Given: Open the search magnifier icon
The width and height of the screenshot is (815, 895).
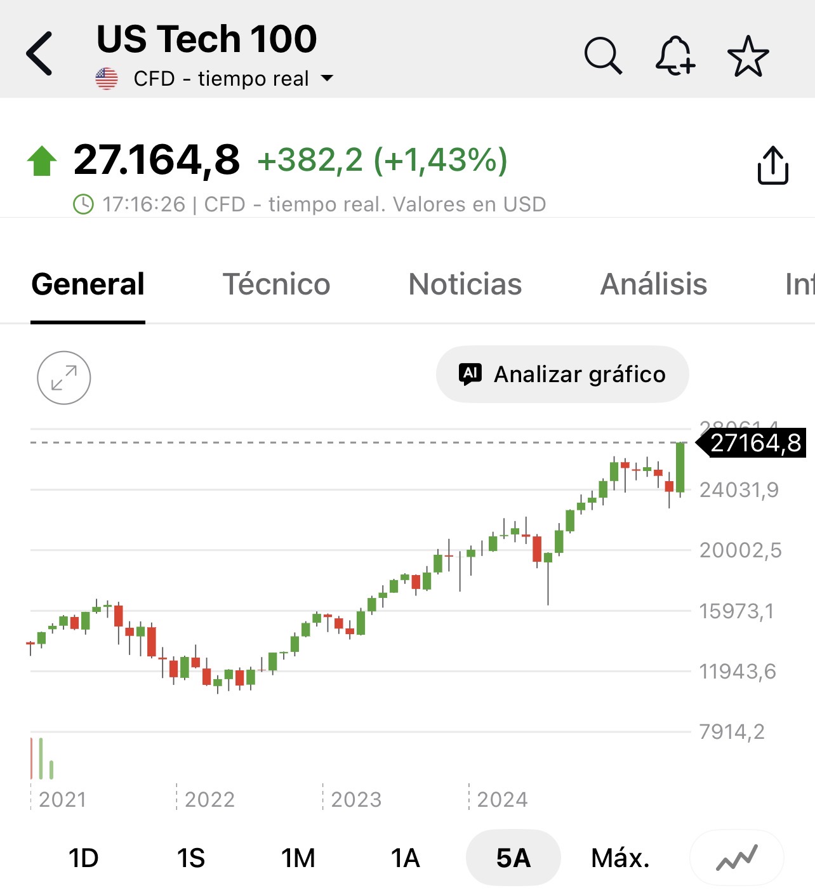Looking at the screenshot, I should click(602, 56).
